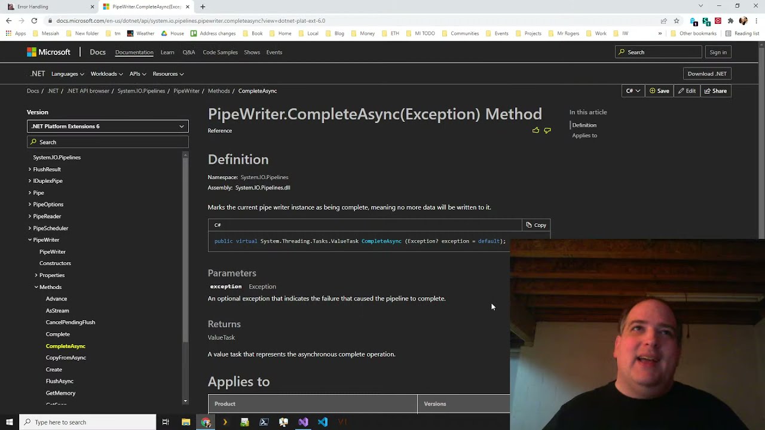765x430 pixels.
Task: Open the Learn menu item
Action: tap(167, 52)
